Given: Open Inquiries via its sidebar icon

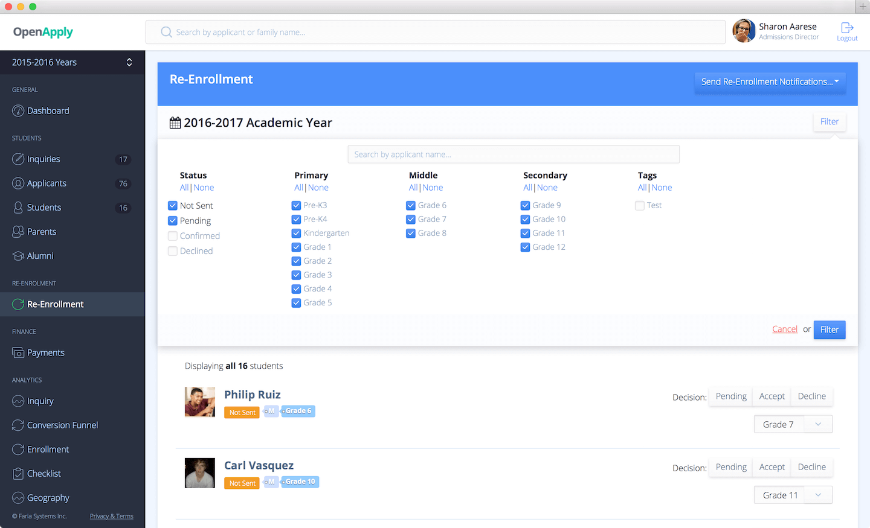Looking at the screenshot, I should [18, 159].
